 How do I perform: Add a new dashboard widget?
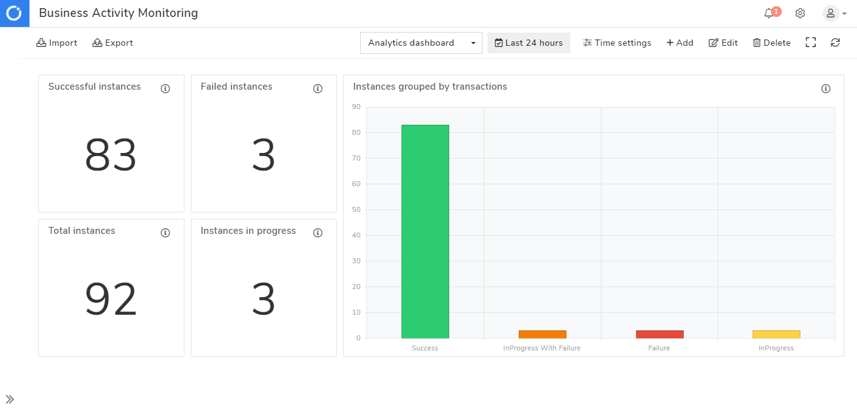679,43
